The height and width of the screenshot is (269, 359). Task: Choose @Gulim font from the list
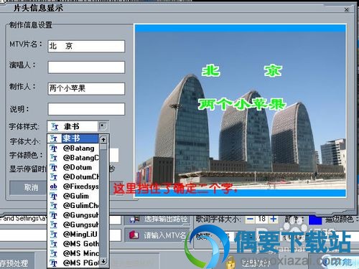click(x=73, y=196)
